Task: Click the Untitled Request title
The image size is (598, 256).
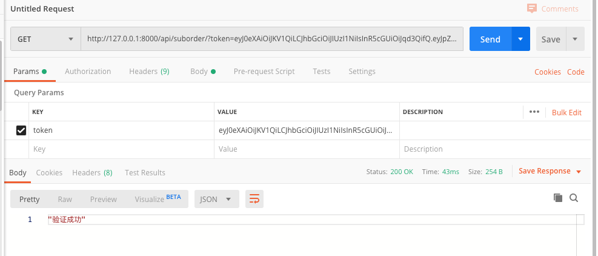Action: pos(42,8)
